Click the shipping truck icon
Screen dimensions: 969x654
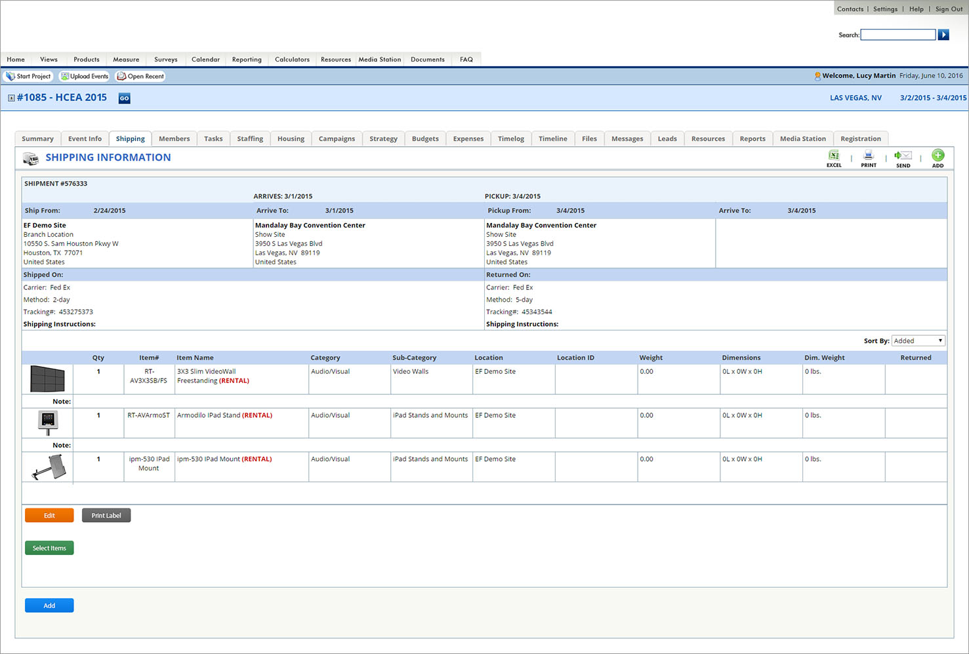(x=31, y=158)
